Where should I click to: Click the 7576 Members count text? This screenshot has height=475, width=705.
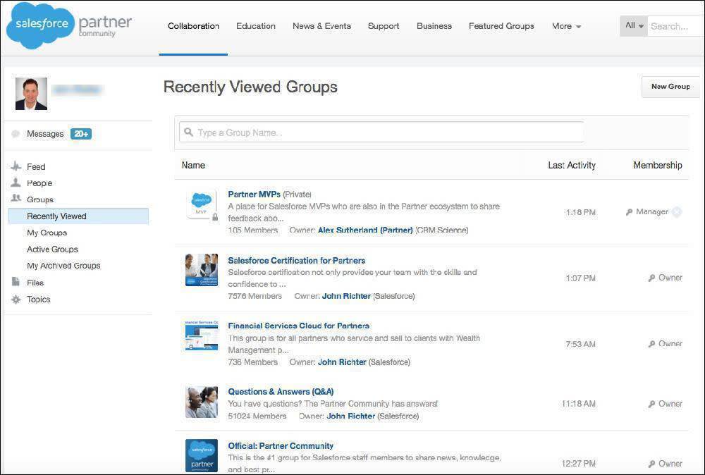point(255,296)
